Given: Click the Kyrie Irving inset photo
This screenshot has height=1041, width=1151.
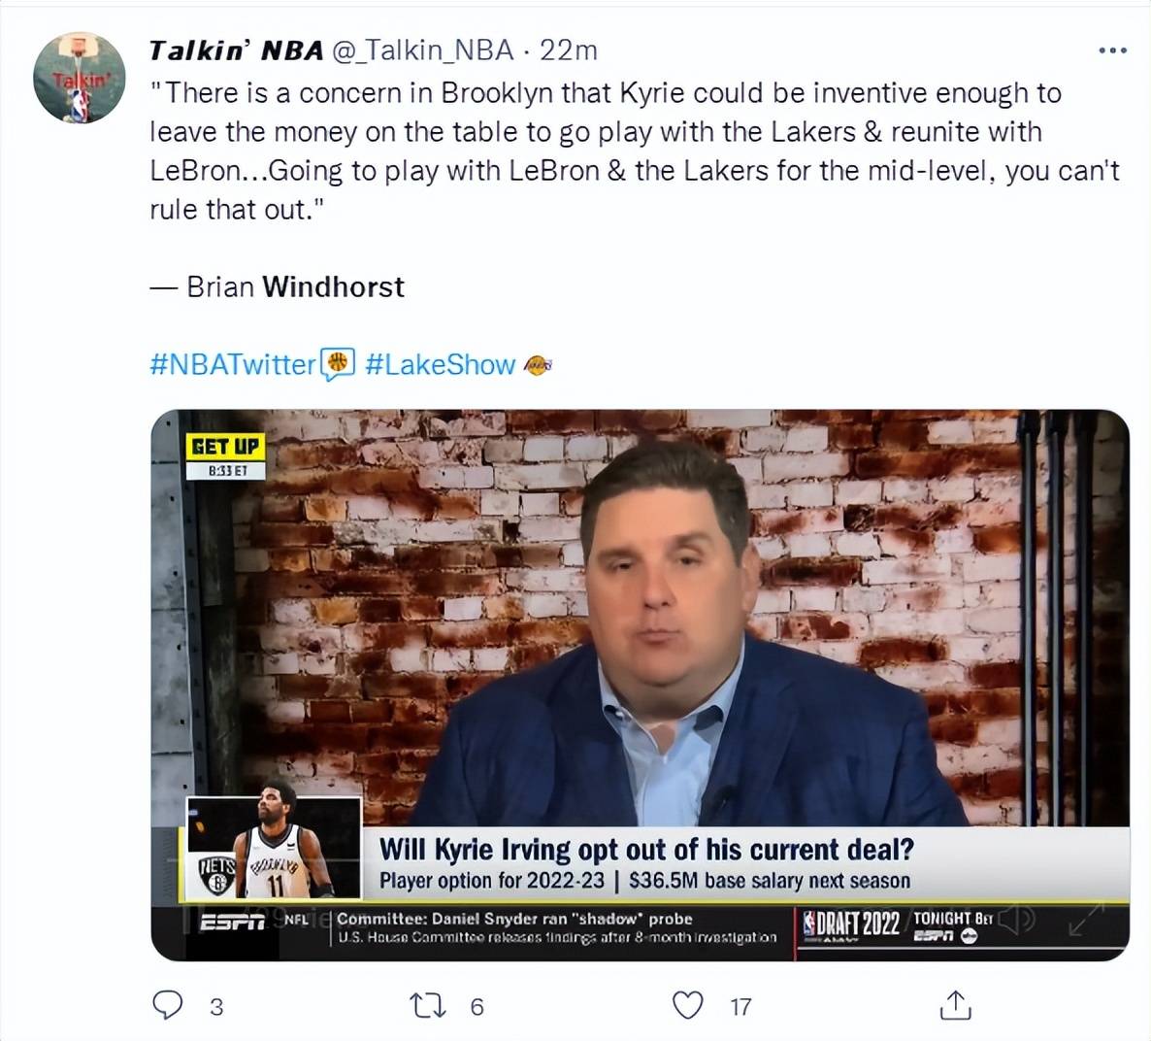Looking at the screenshot, I should point(274,848).
